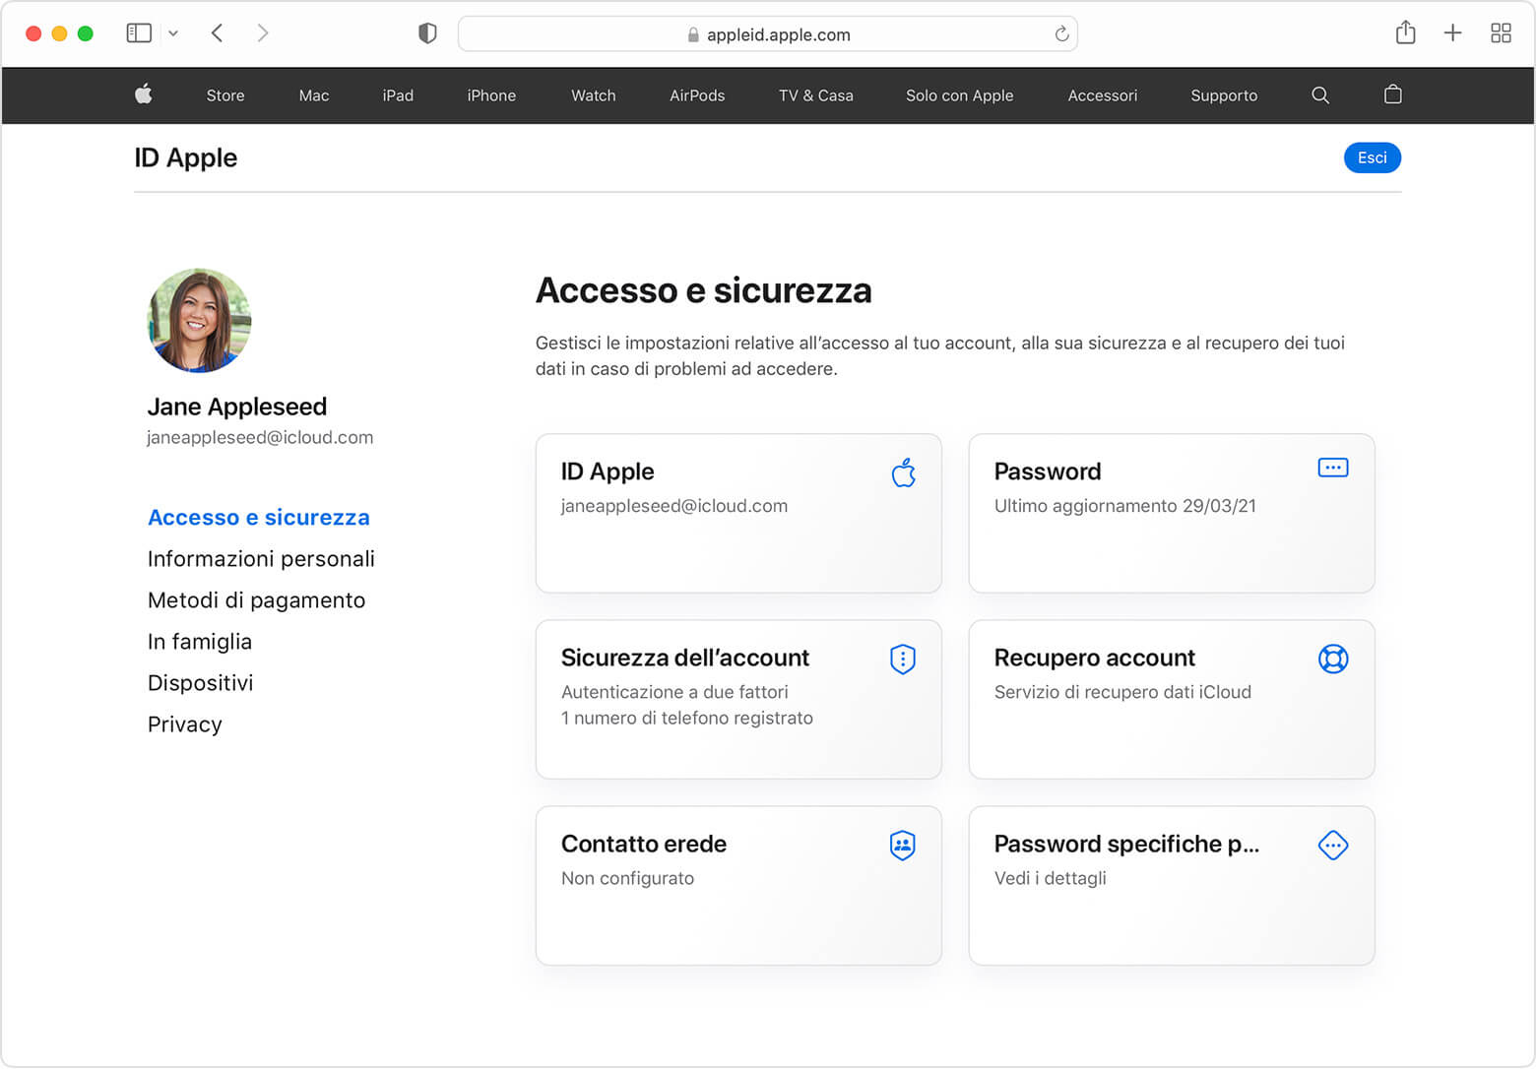
Task: Open Informazioni personali section
Action: [261, 559]
